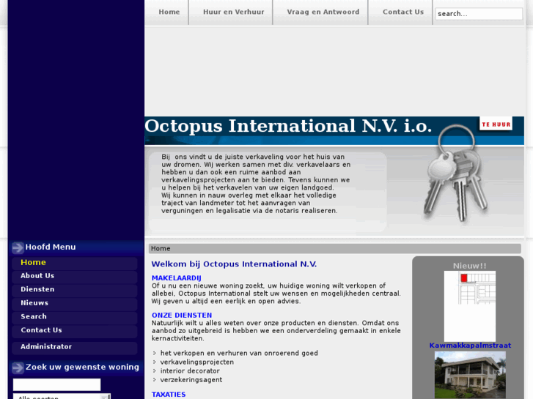Open Diensten in sidebar menu
Image resolution: width=533 pixels, height=399 pixels.
point(75,290)
